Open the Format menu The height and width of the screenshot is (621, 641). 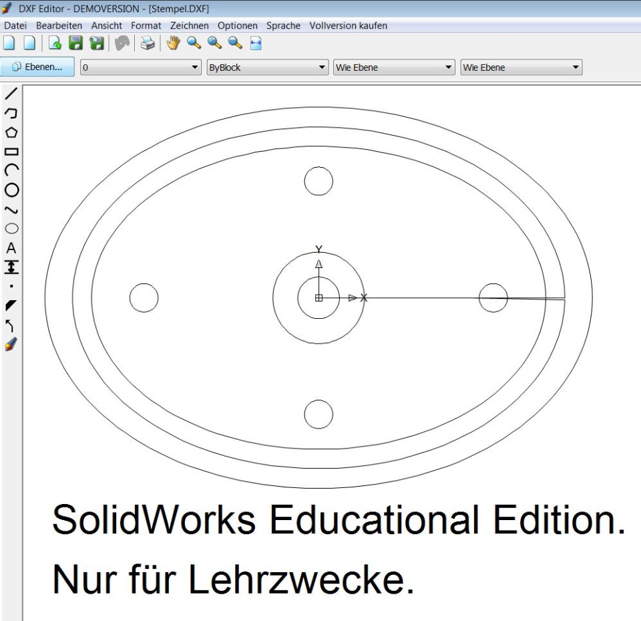coord(146,25)
